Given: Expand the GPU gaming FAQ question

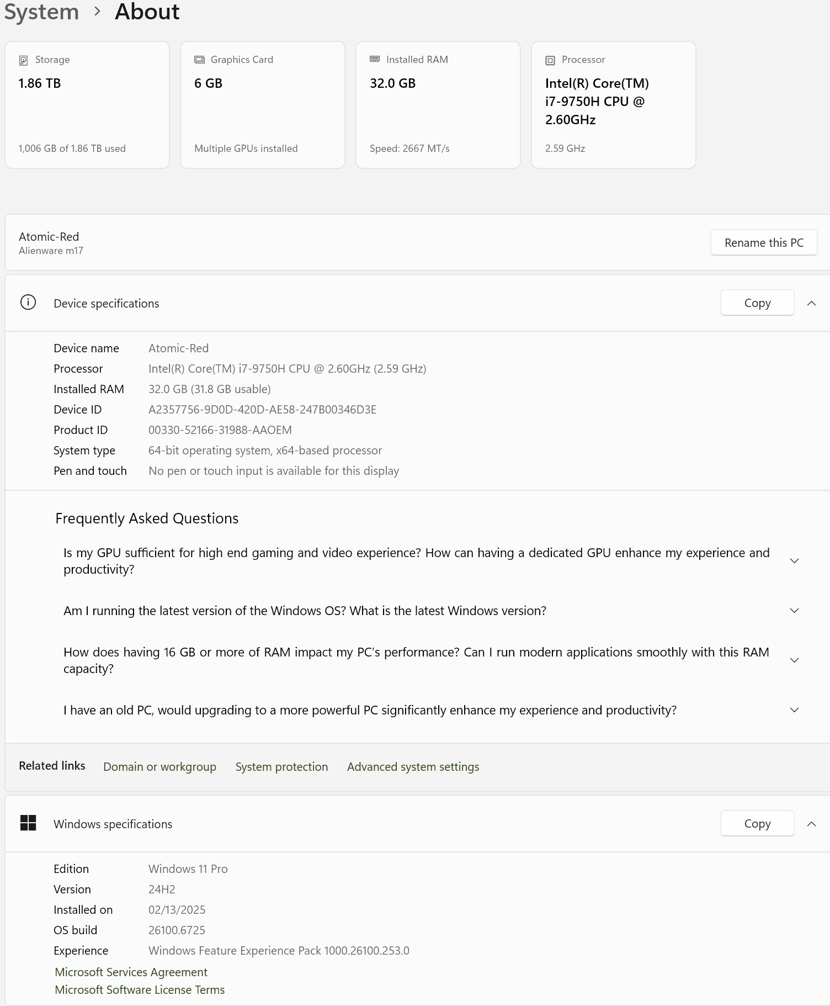Looking at the screenshot, I should click(x=794, y=561).
